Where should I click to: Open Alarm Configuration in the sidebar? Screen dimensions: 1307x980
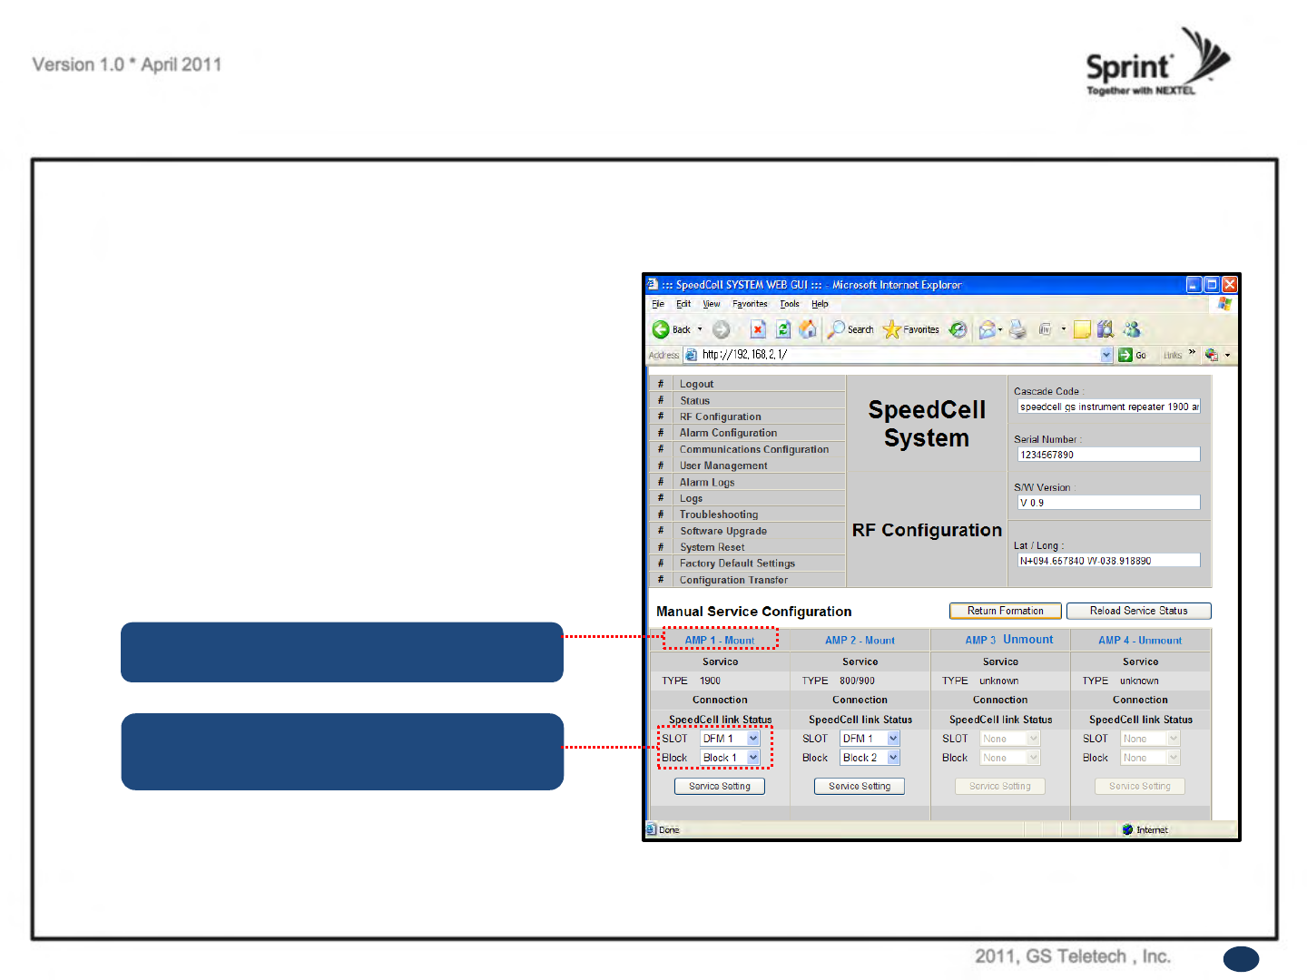coord(728,433)
